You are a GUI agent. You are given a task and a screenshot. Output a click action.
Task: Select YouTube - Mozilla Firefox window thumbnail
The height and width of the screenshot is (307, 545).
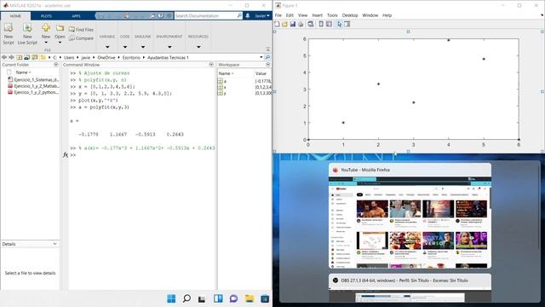click(x=410, y=216)
